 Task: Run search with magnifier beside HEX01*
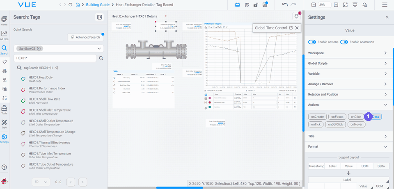coord(101,58)
